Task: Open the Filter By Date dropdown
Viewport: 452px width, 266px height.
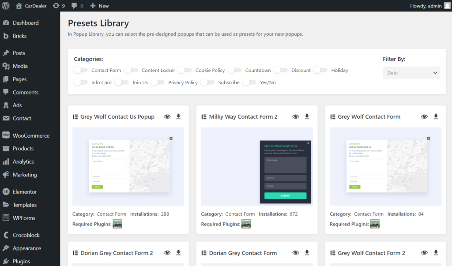Action: click(411, 73)
